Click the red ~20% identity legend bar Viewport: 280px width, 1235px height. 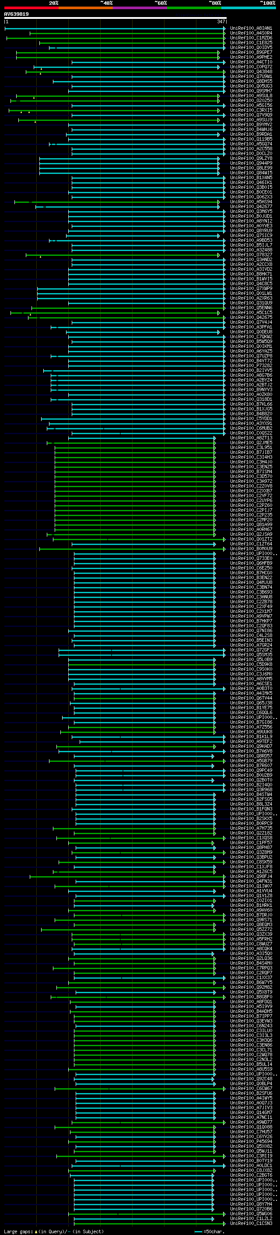31,8
